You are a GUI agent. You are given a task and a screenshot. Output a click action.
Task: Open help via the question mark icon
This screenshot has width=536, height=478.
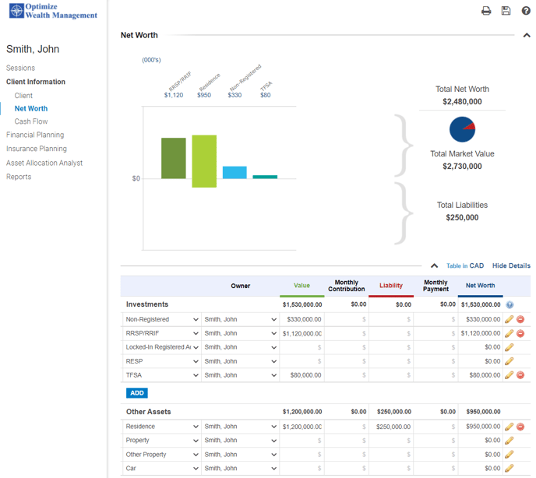pyautogui.click(x=526, y=11)
